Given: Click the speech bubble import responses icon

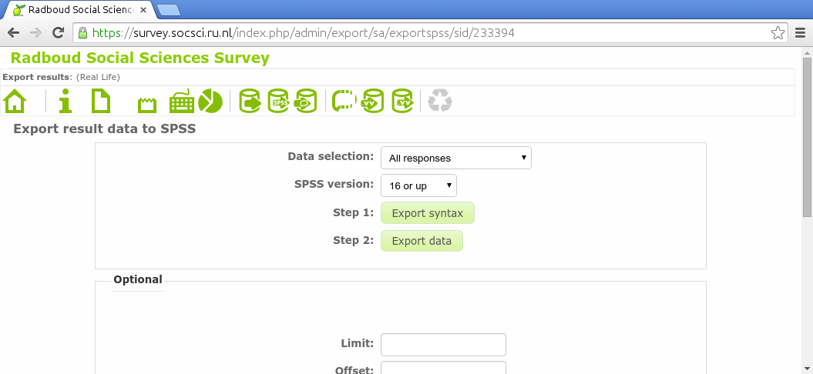Looking at the screenshot, I should click(344, 101).
